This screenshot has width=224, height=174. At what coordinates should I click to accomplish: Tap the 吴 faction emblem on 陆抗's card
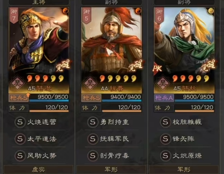[x=163, y=83]
